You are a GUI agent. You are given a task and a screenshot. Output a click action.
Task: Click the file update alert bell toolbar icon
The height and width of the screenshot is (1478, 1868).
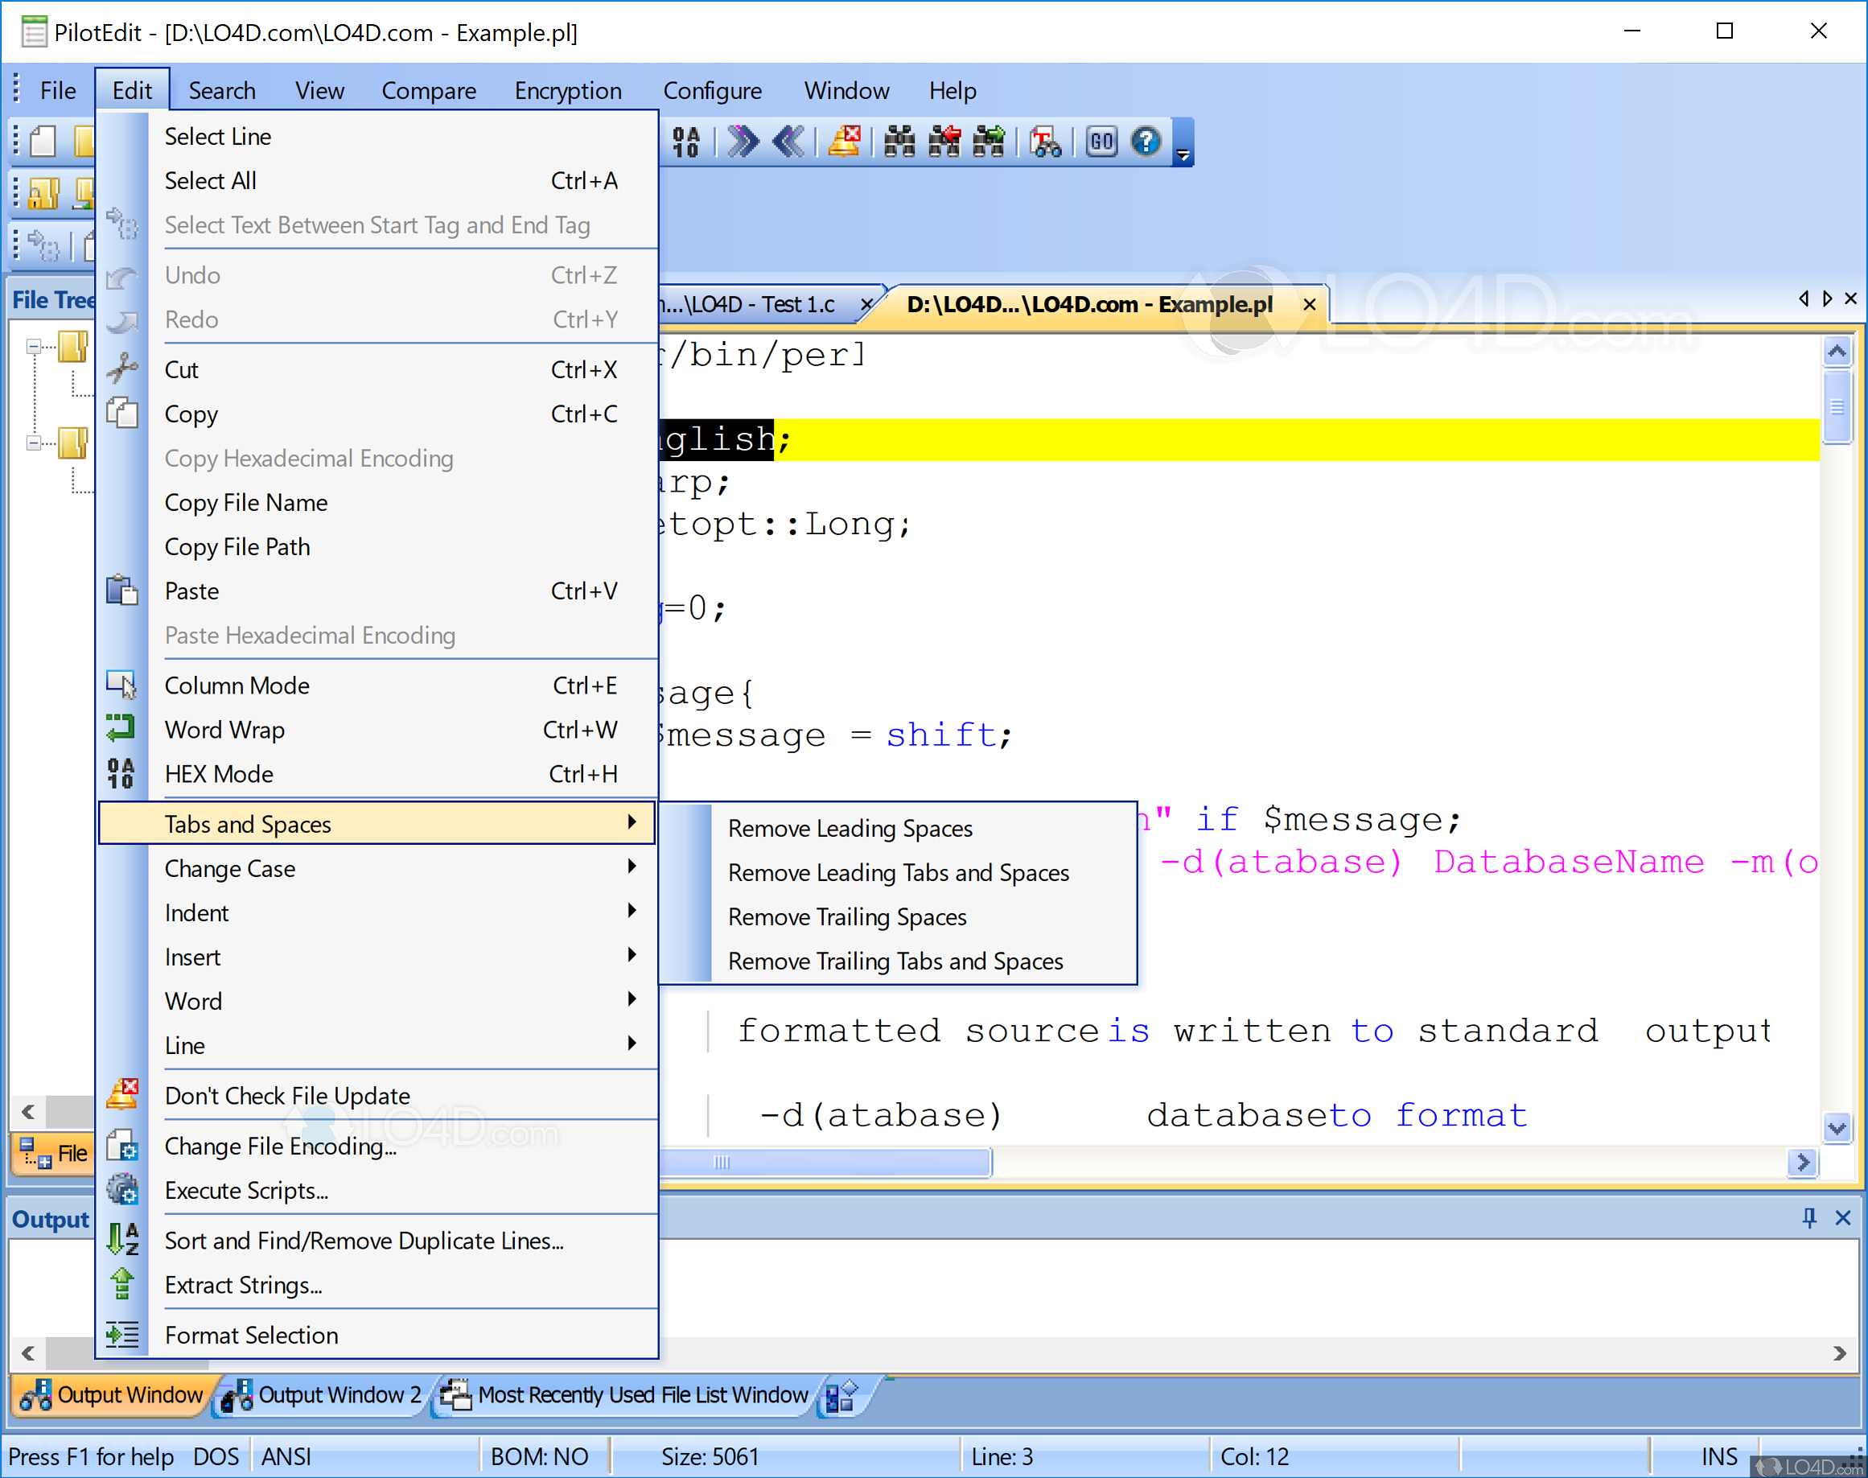[x=844, y=141]
